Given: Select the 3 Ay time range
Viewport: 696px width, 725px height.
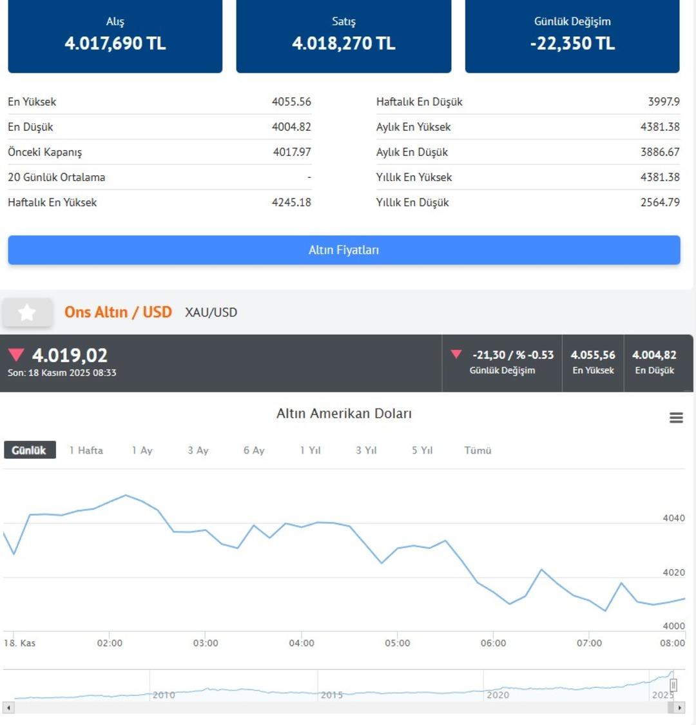Looking at the screenshot, I should (198, 450).
